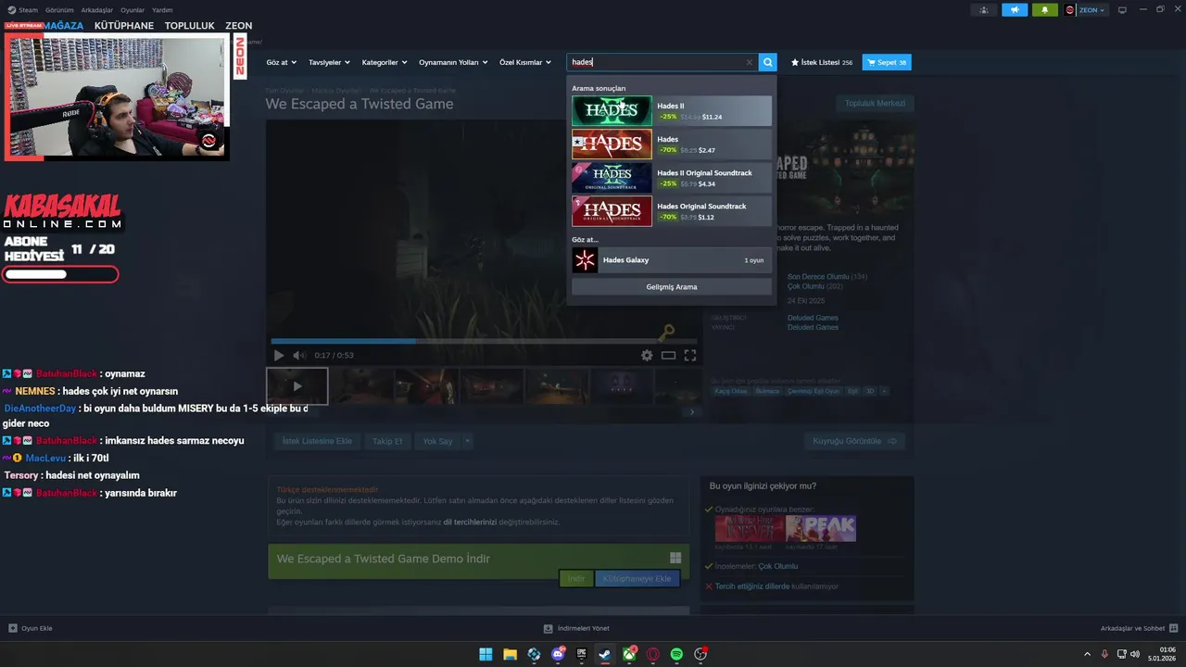This screenshot has width=1186, height=667.
Task: Click the Topluluk Merkezi button
Action: (875, 103)
